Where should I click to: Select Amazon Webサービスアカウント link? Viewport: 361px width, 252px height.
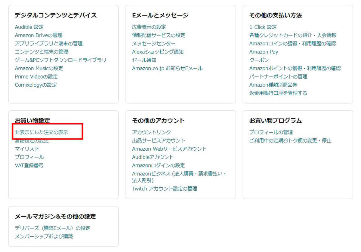[x=169, y=149]
